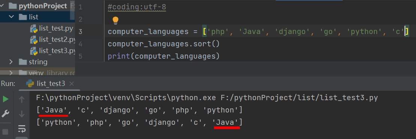Expand the venv folder
This screenshot has width=416, height=139.
[11, 72]
